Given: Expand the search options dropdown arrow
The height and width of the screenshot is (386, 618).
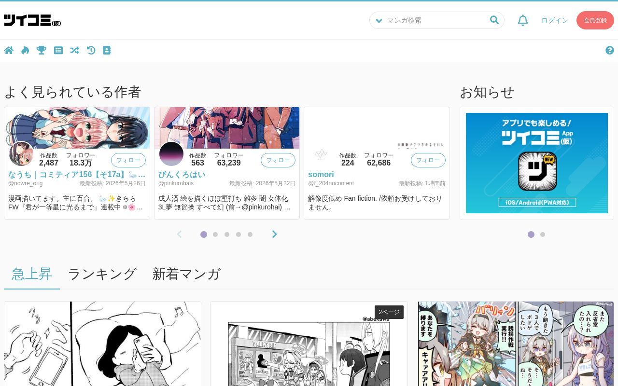Looking at the screenshot, I should tap(379, 20).
